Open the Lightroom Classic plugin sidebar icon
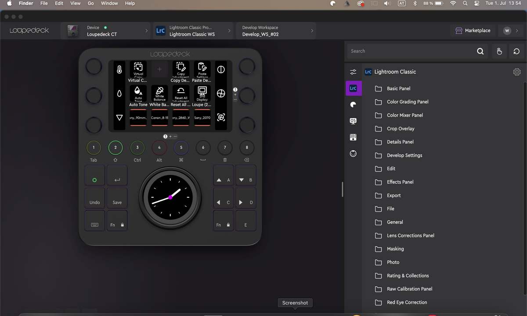This screenshot has width=527, height=316. (x=353, y=88)
